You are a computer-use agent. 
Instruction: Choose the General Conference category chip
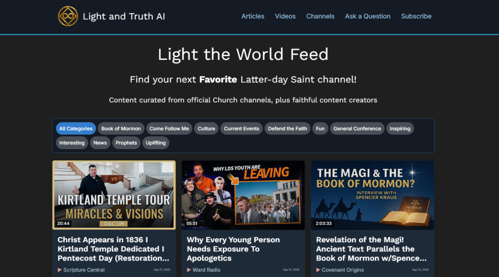coord(357,129)
